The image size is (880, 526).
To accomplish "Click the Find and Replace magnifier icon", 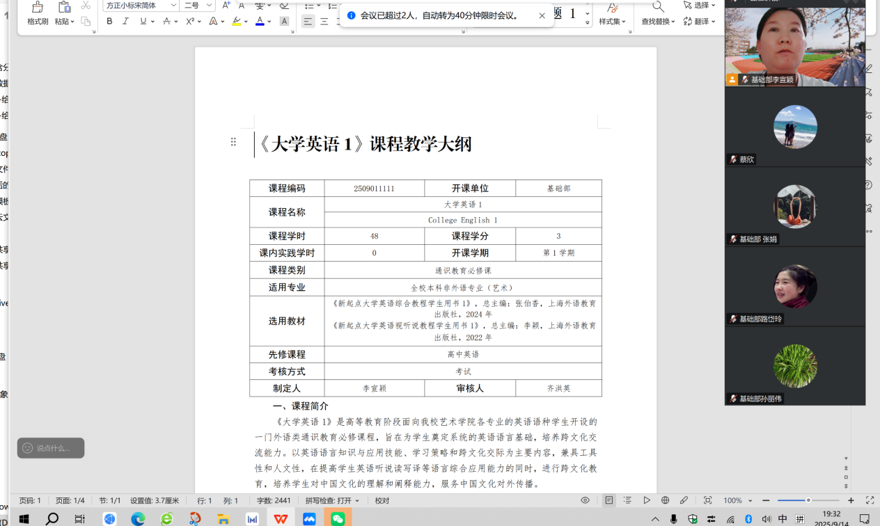I will [657, 7].
